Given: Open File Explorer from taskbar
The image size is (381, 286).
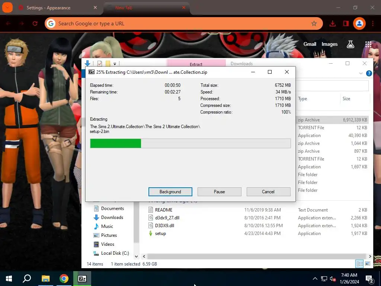Looking at the screenshot, I should [45, 279].
